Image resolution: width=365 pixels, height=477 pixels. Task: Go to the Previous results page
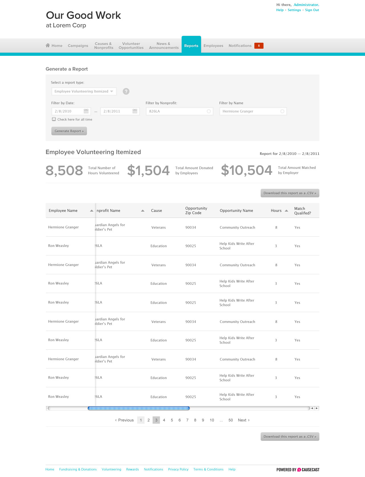tap(124, 420)
